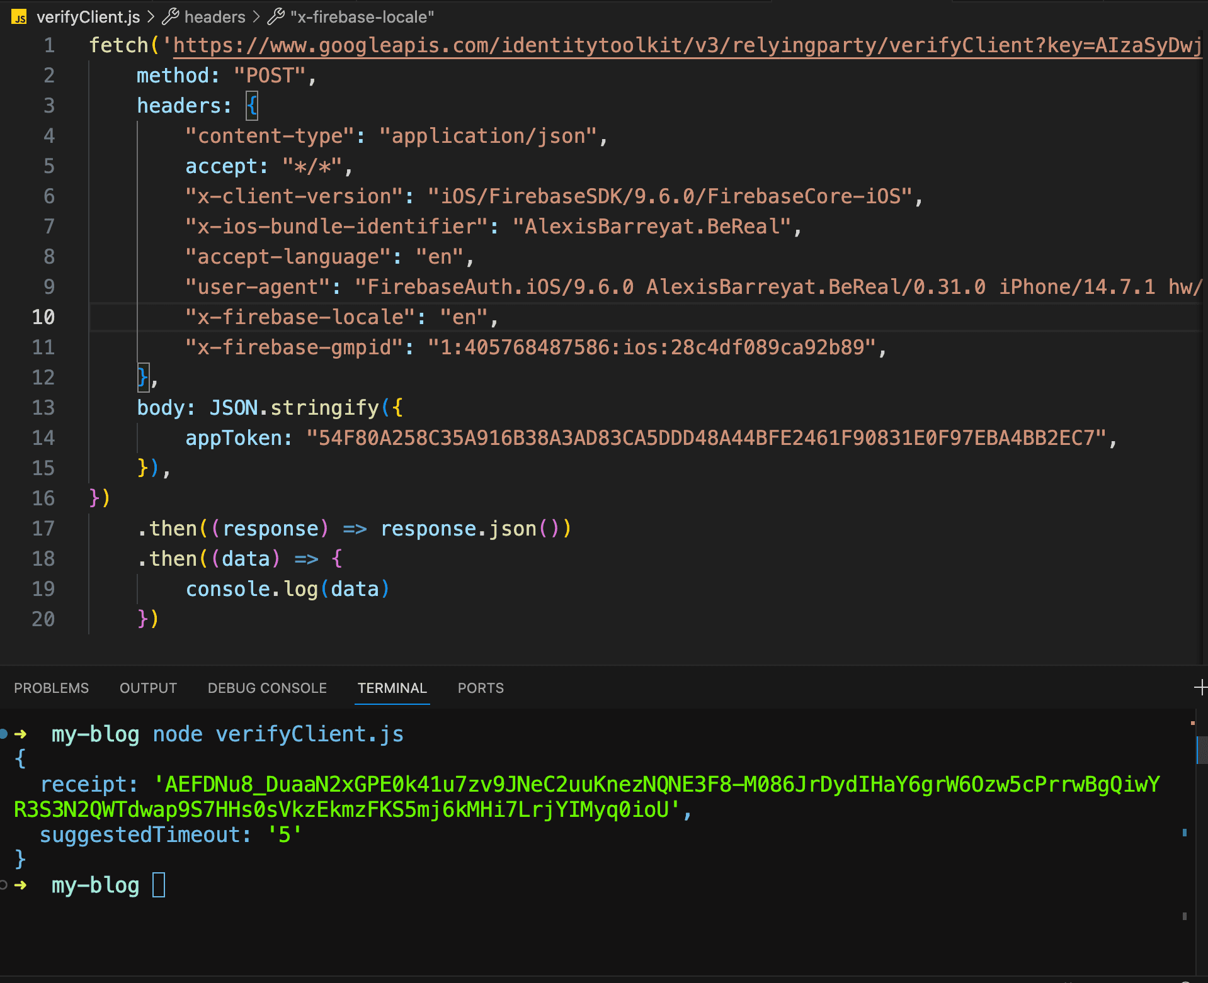Click the "AlexisBarreyat.BeReal" bundle identifier value
The width and height of the screenshot is (1208, 983).
coord(652,227)
